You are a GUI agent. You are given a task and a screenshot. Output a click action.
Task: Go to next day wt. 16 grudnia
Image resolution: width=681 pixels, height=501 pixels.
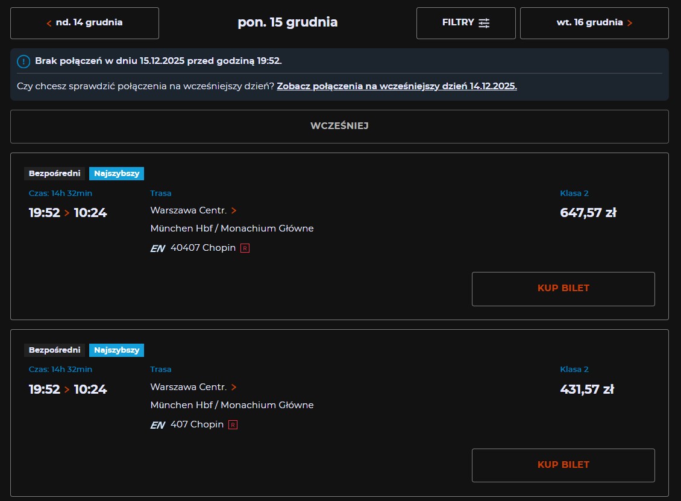click(x=594, y=23)
